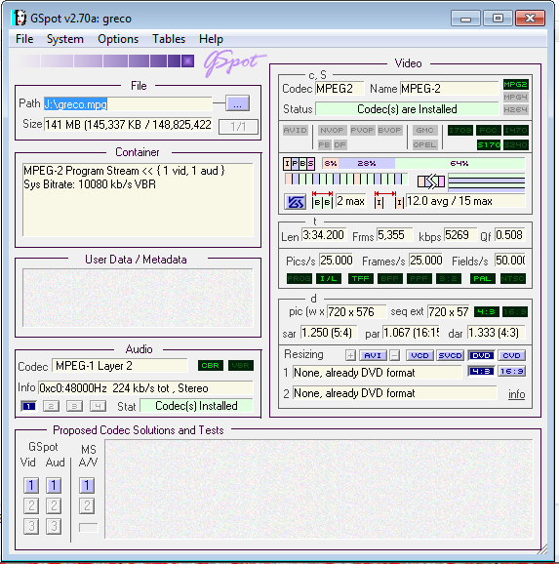Open the Help menu
This screenshot has height=564, width=559.
(x=211, y=39)
